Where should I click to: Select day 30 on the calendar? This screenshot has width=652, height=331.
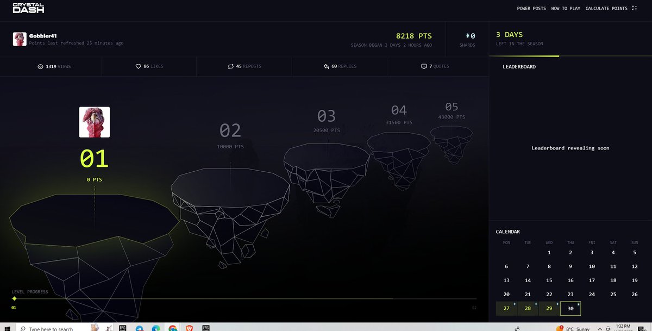click(x=570, y=308)
